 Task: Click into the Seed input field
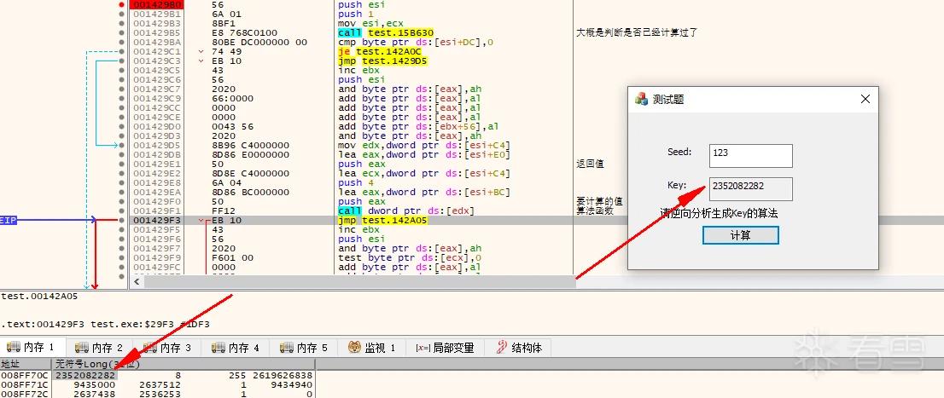point(751,156)
